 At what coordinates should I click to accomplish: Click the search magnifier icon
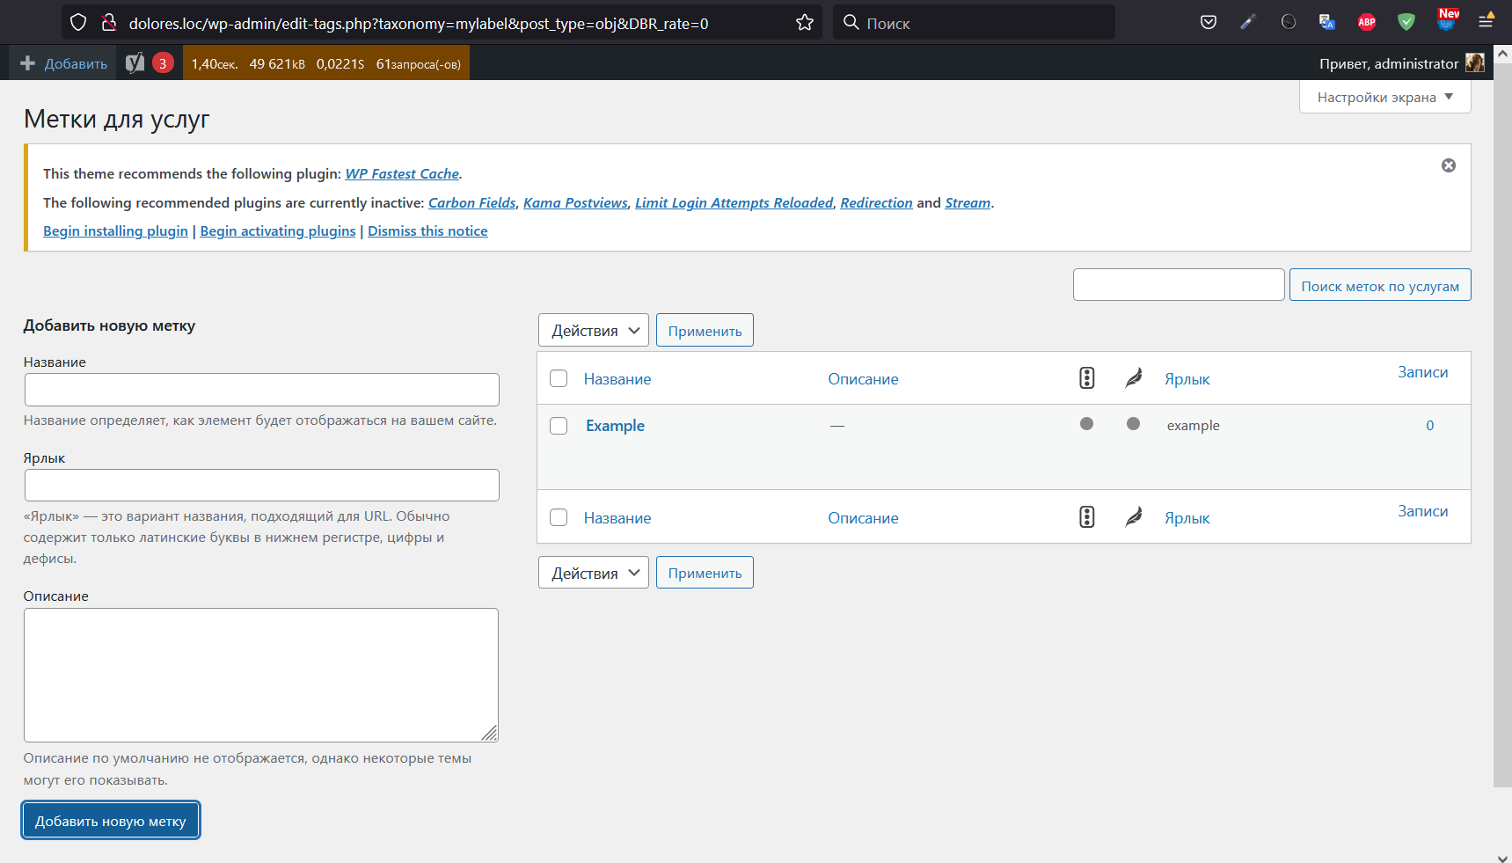[x=851, y=22]
